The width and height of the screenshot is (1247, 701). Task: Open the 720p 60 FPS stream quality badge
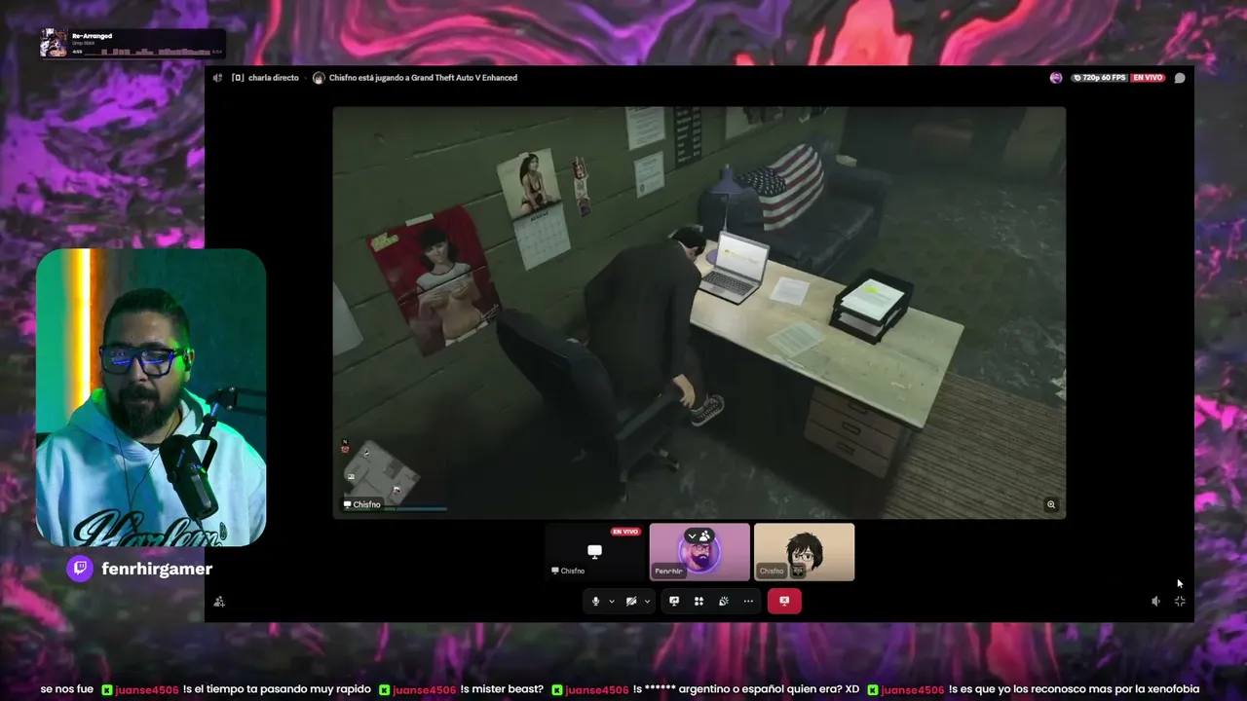tap(1100, 78)
